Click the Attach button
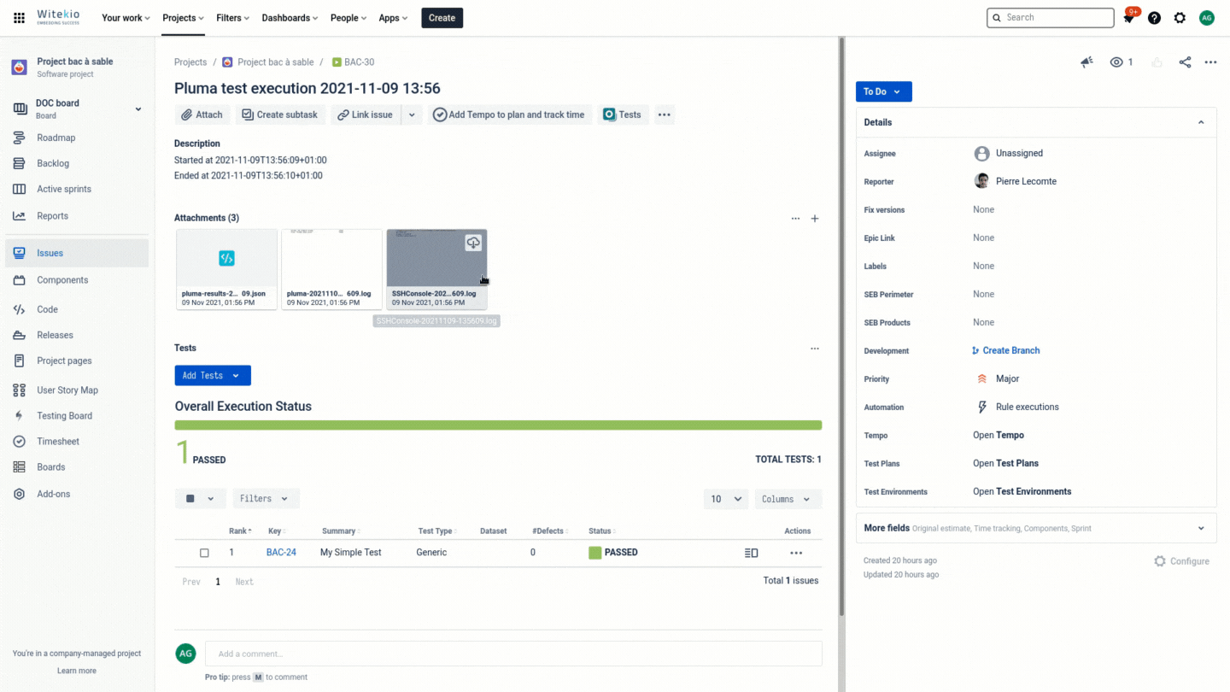 (x=202, y=114)
